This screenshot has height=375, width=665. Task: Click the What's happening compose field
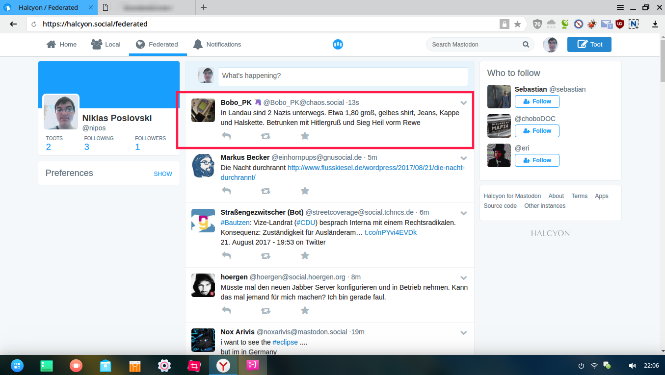343,76
